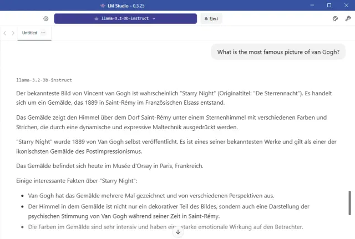Click the model icon inside selector
Image resolution: width=355 pixels, height=239 pixels.
click(x=97, y=18)
